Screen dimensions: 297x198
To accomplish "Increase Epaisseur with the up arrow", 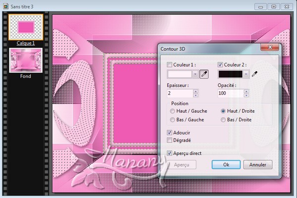I will coord(196,91).
